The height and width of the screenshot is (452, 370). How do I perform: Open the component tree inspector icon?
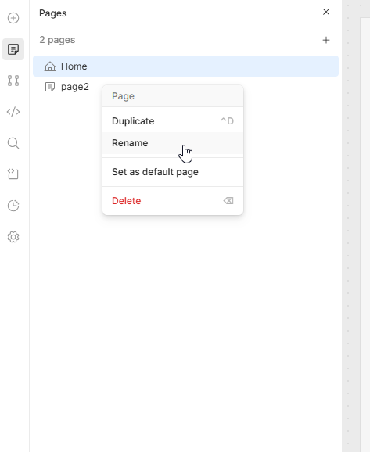click(13, 81)
